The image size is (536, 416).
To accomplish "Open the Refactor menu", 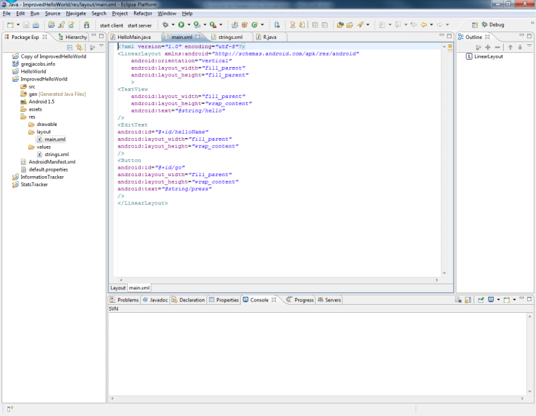I will [x=142, y=13].
